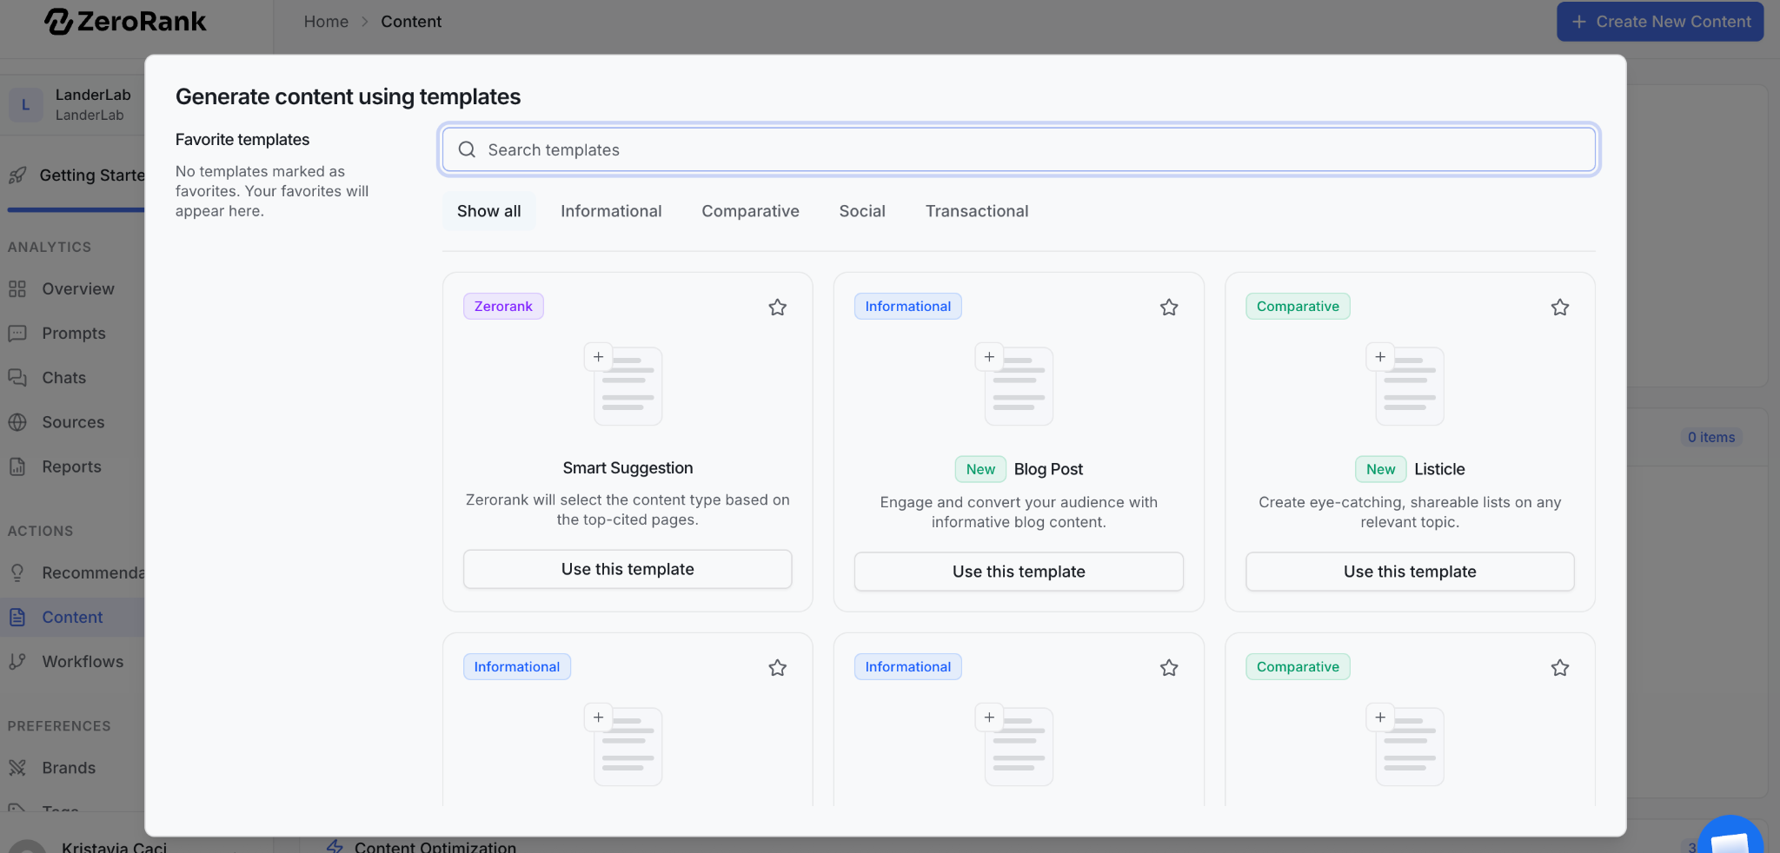Click the New badge beside Listicle
This screenshot has width=1780, height=853.
(x=1380, y=469)
